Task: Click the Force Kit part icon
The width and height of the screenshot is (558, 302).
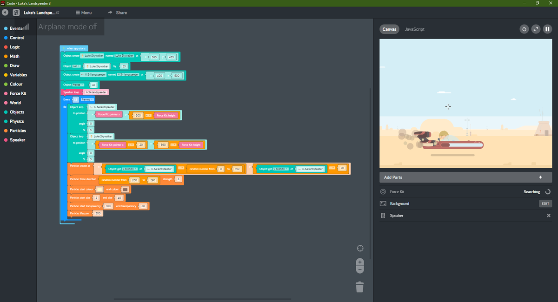Action: (x=383, y=191)
